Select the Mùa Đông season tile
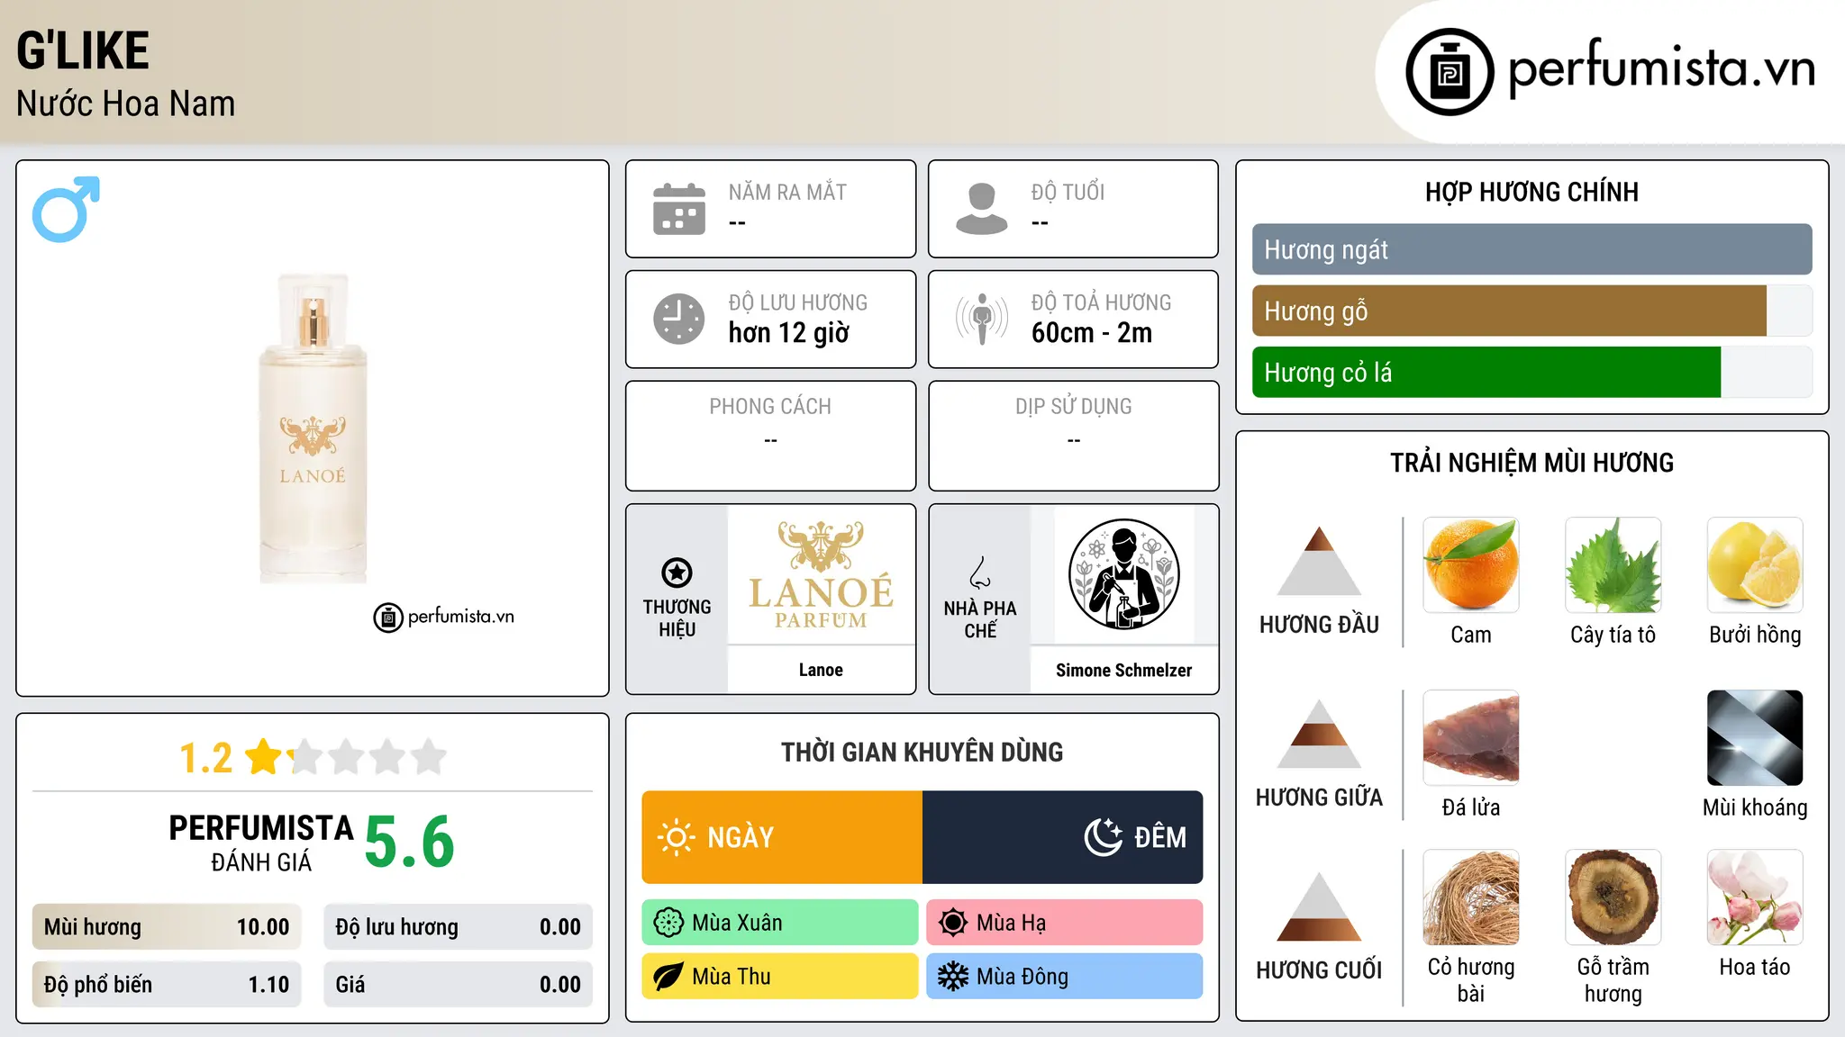 pos(1065,977)
